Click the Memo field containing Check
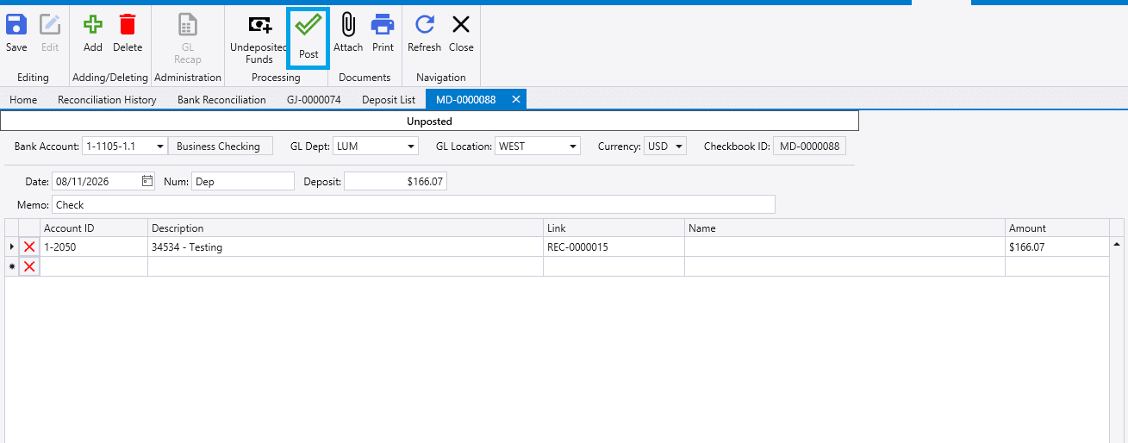This screenshot has height=443, width=1128. 414,204
